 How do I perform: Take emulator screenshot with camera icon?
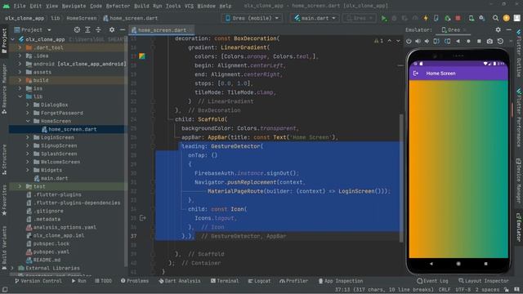click(x=489, y=41)
